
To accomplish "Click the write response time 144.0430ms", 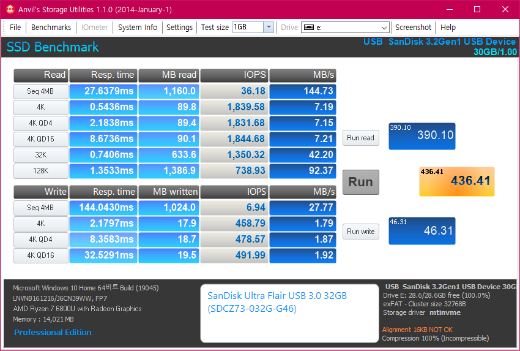I will pos(103,208).
